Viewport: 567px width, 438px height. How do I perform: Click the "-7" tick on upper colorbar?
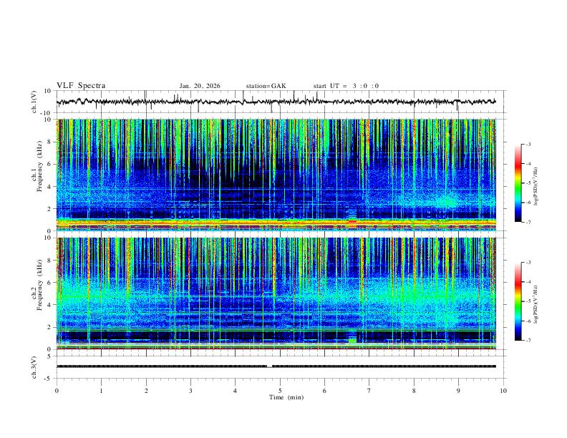point(528,223)
